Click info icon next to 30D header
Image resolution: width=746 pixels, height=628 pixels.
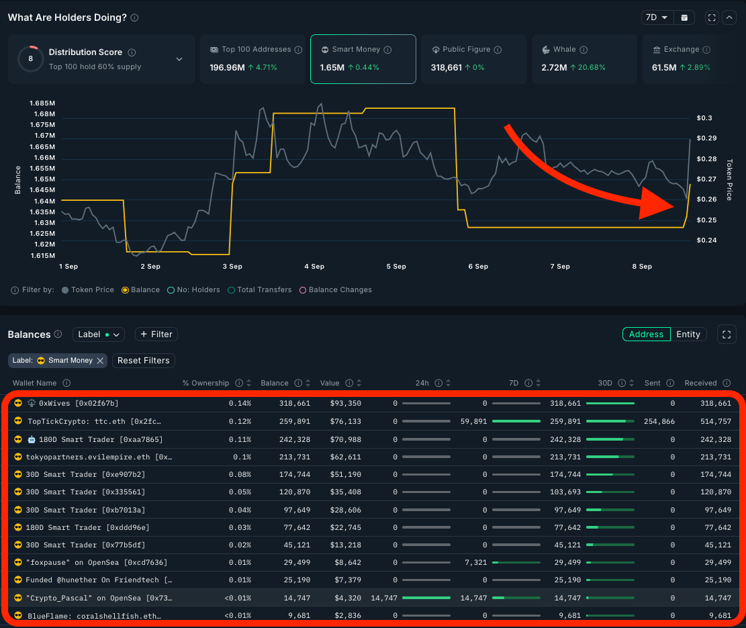(622, 383)
